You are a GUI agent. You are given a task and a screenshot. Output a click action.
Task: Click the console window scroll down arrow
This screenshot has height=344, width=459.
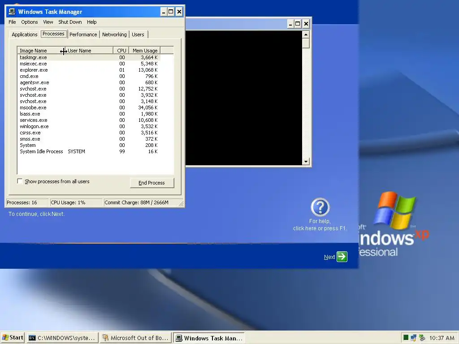[x=306, y=161]
